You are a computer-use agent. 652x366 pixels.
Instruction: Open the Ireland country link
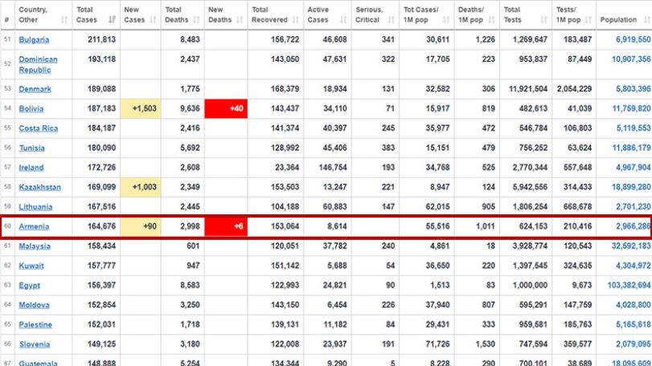tap(31, 168)
